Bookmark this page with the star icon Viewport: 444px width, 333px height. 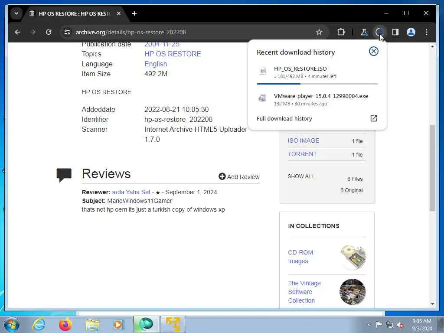319,32
